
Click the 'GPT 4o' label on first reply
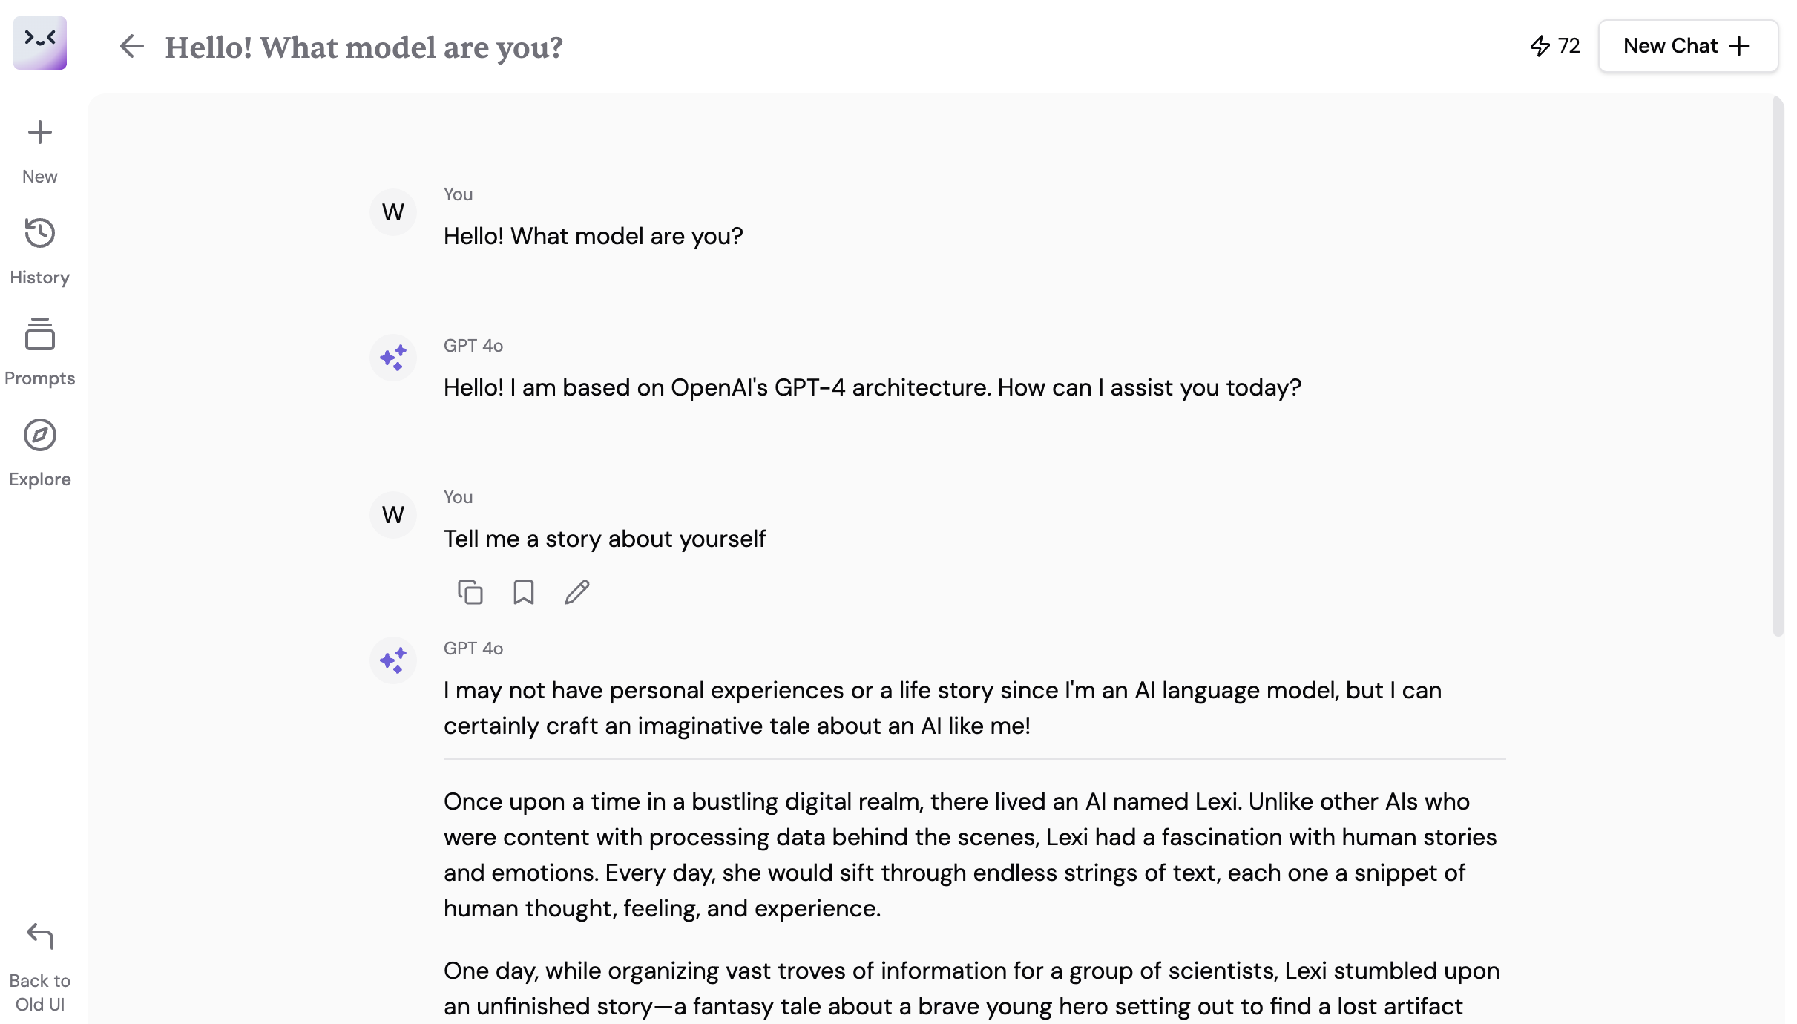(473, 346)
